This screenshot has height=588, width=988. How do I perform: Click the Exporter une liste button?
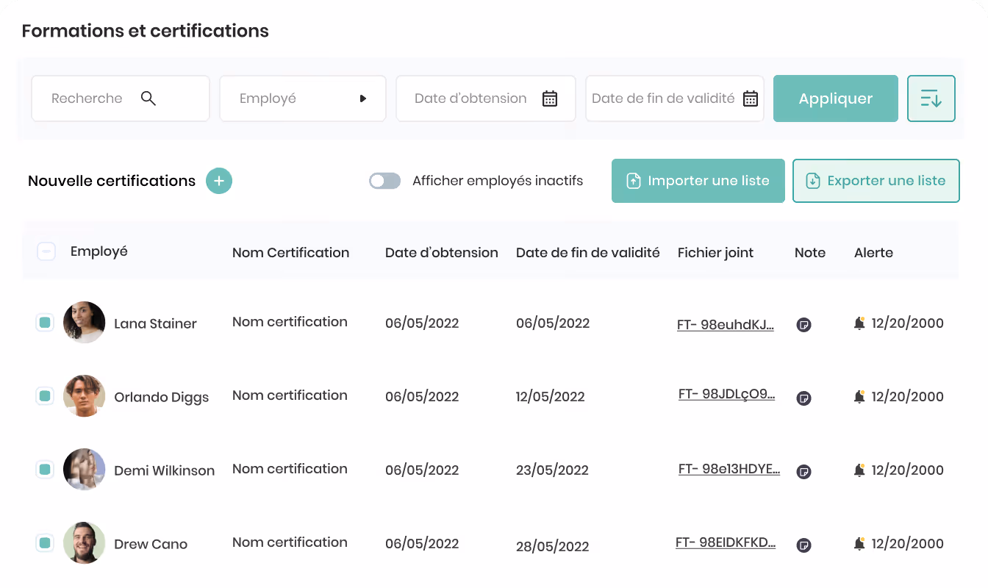point(876,181)
